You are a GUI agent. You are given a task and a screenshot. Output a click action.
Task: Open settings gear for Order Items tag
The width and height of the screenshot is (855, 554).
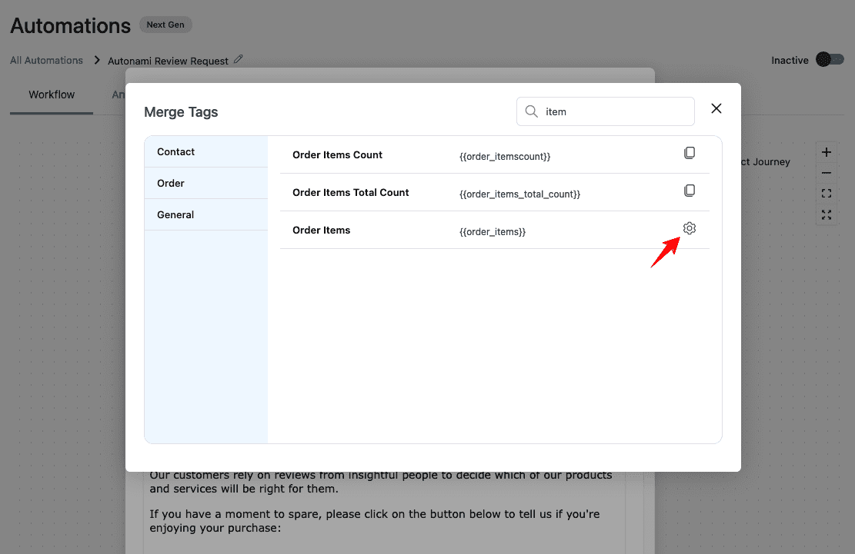(x=690, y=228)
